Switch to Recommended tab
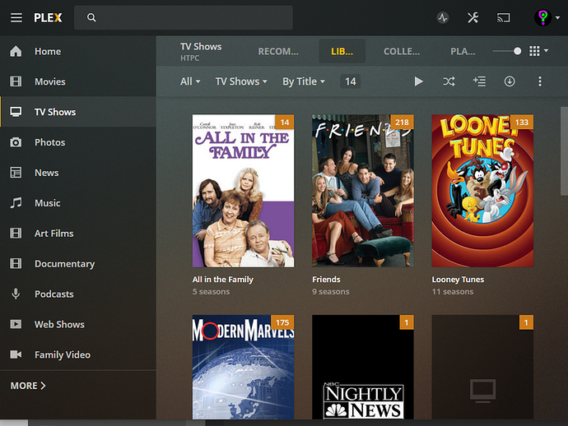Image resolution: width=568 pixels, height=426 pixels. [278, 51]
